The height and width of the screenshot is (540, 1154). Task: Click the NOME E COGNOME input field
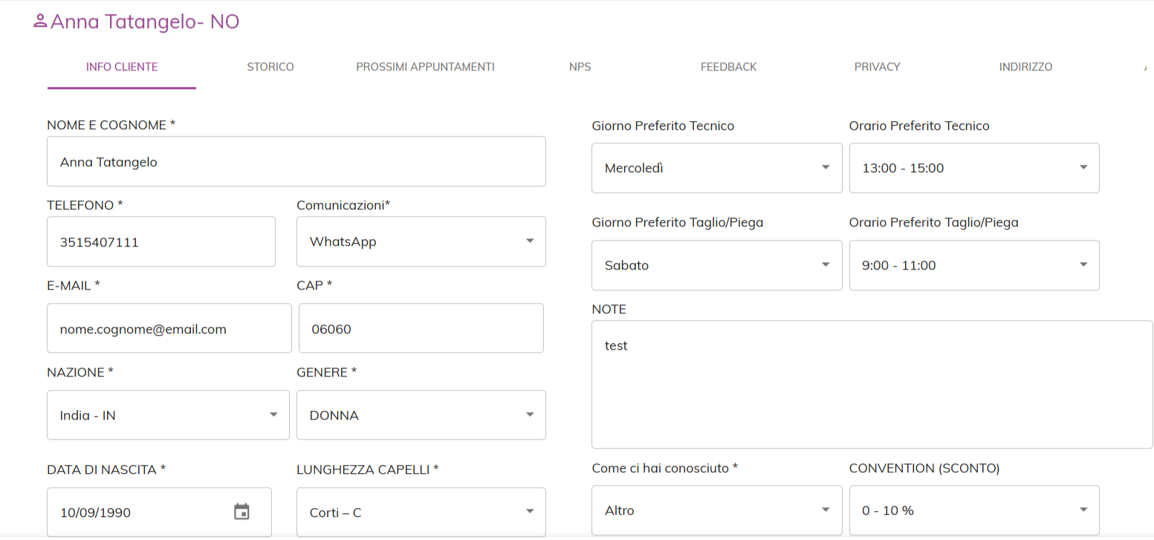[296, 162]
